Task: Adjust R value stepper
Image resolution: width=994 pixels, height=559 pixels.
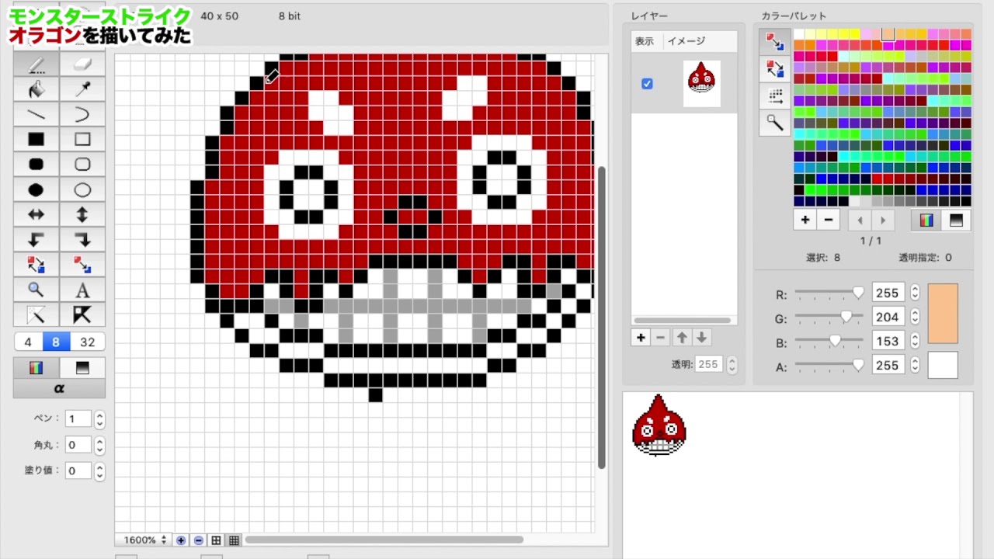Action: click(915, 293)
